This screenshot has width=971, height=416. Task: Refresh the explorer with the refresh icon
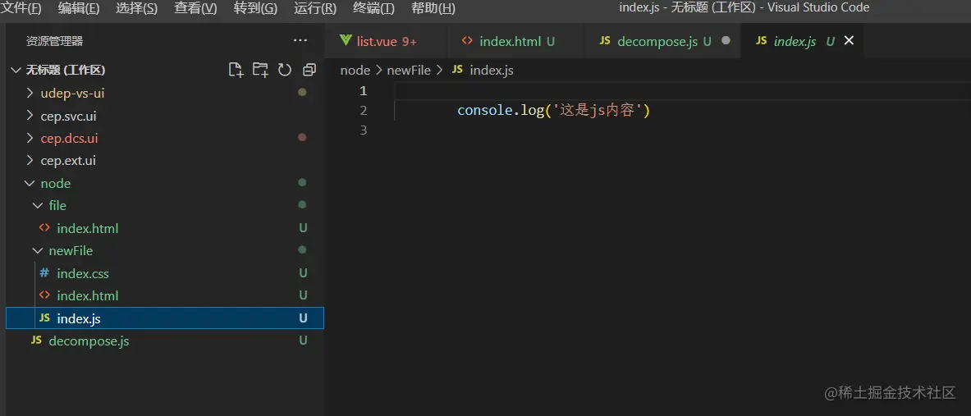pyautogui.click(x=285, y=70)
